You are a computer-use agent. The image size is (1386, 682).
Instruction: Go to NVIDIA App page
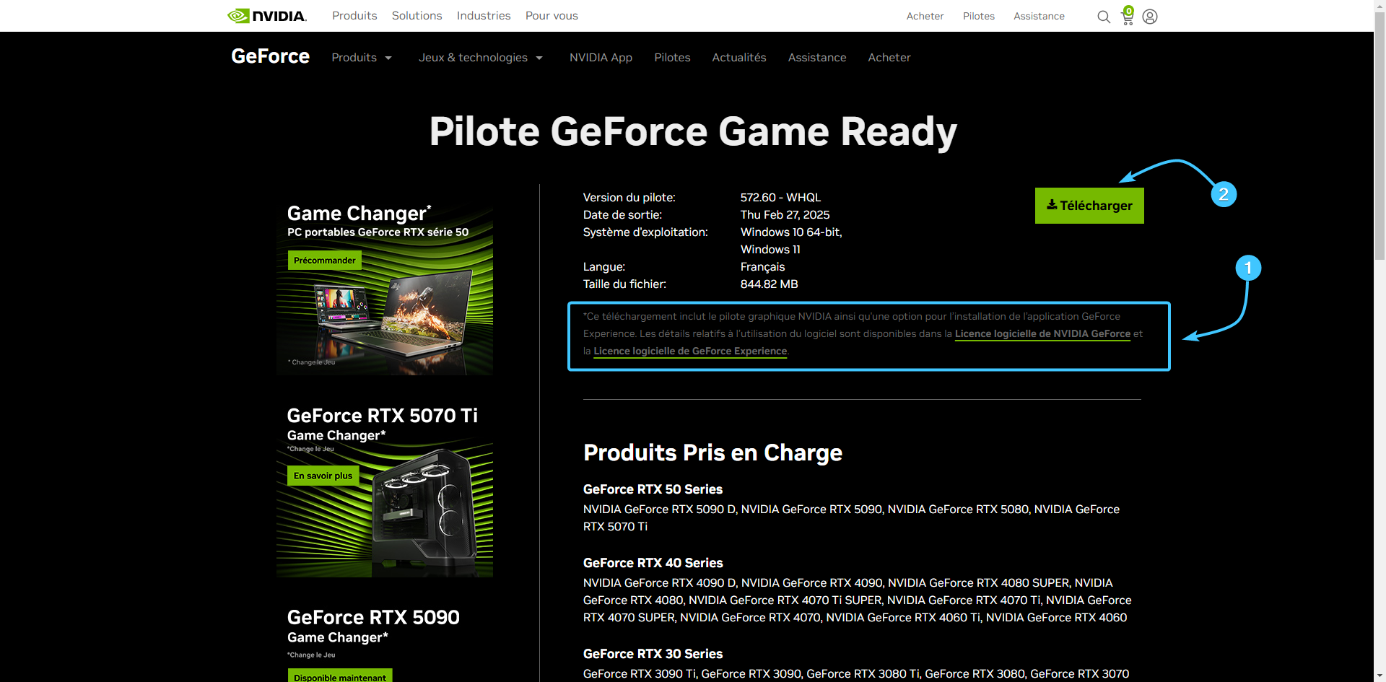click(x=601, y=58)
